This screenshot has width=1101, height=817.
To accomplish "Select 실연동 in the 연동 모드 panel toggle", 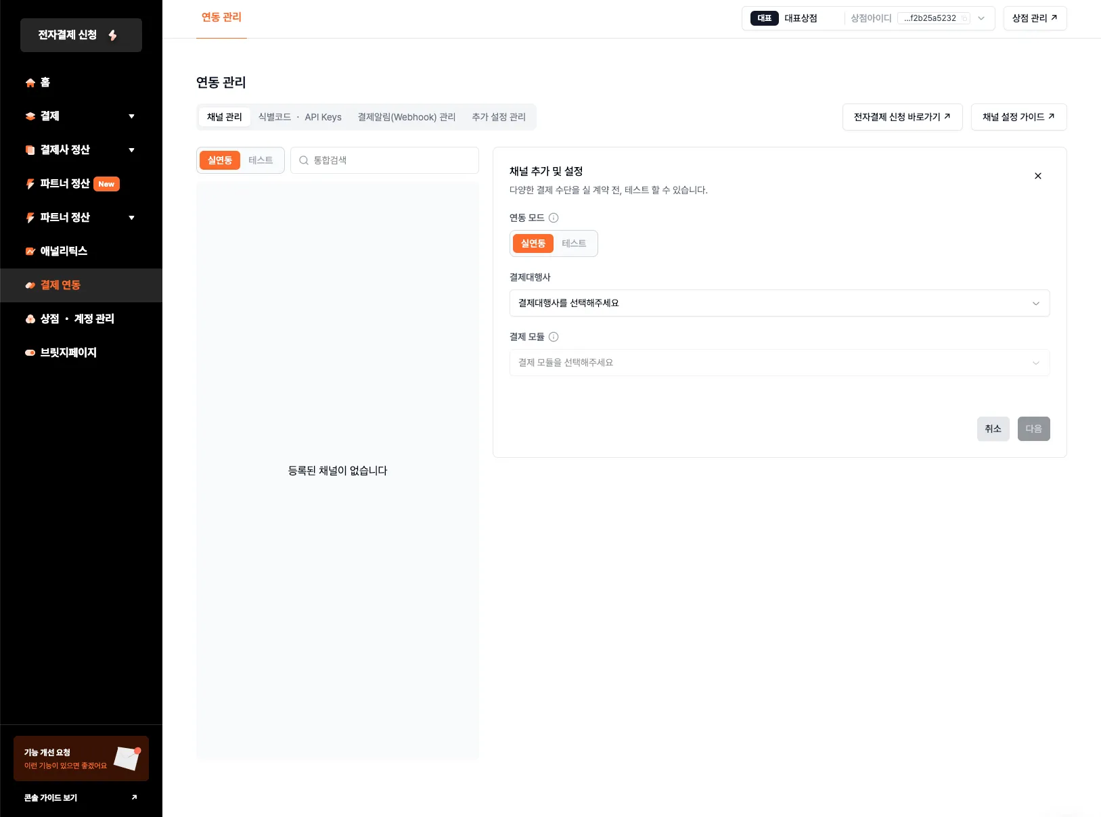I will click(x=533, y=243).
